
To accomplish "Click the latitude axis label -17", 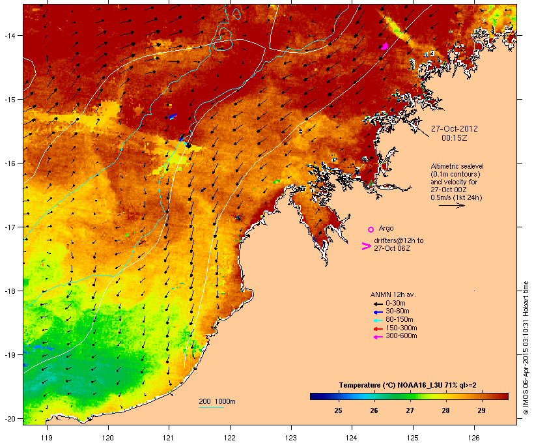I will pos(9,227).
